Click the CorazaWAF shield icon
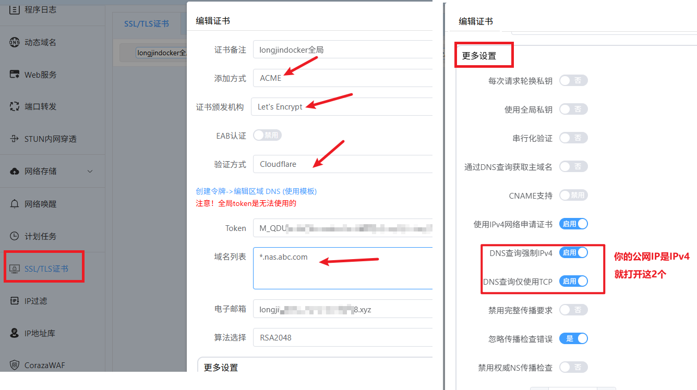Screen dimensions: 697x390 15,365
